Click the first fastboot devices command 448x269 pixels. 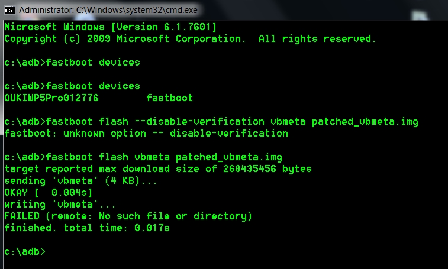coord(72,63)
